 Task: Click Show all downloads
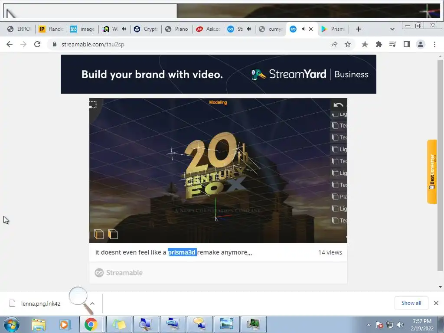[411, 303]
